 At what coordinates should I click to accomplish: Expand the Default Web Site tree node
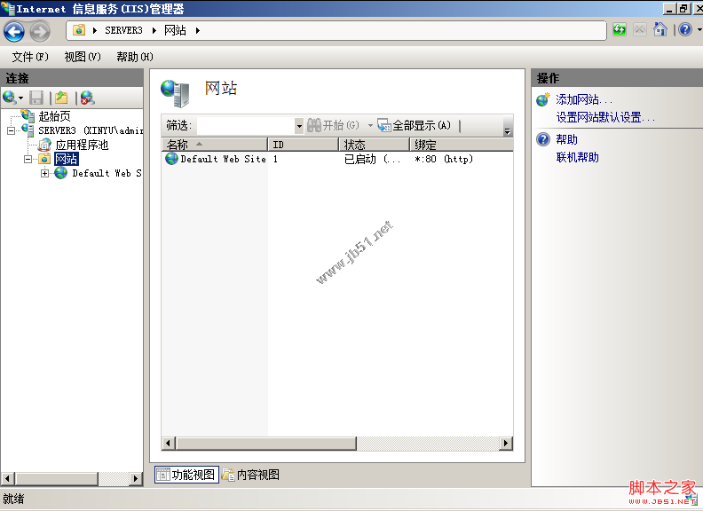(45, 174)
